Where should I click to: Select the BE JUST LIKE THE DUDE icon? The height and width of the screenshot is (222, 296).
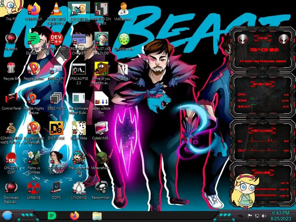point(101,44)
